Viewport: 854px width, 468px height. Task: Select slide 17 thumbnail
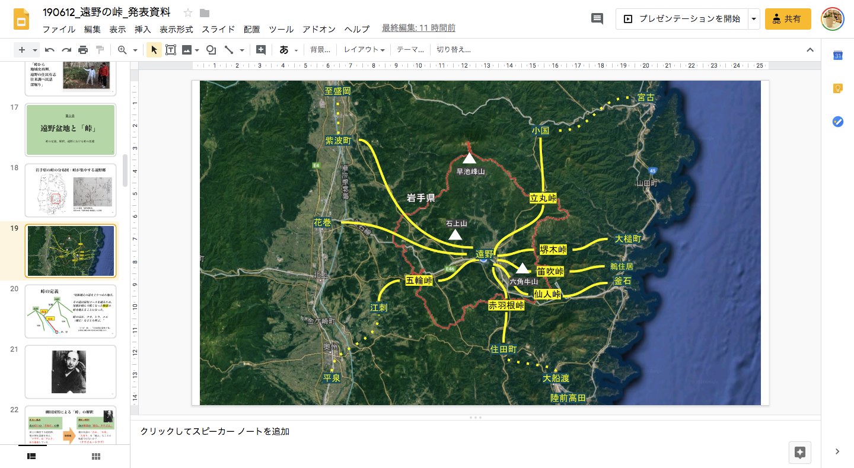71,130
